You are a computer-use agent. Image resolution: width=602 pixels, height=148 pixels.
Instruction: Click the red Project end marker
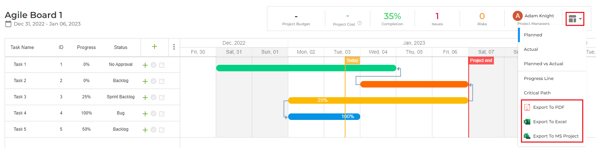[x=481, y=60]
